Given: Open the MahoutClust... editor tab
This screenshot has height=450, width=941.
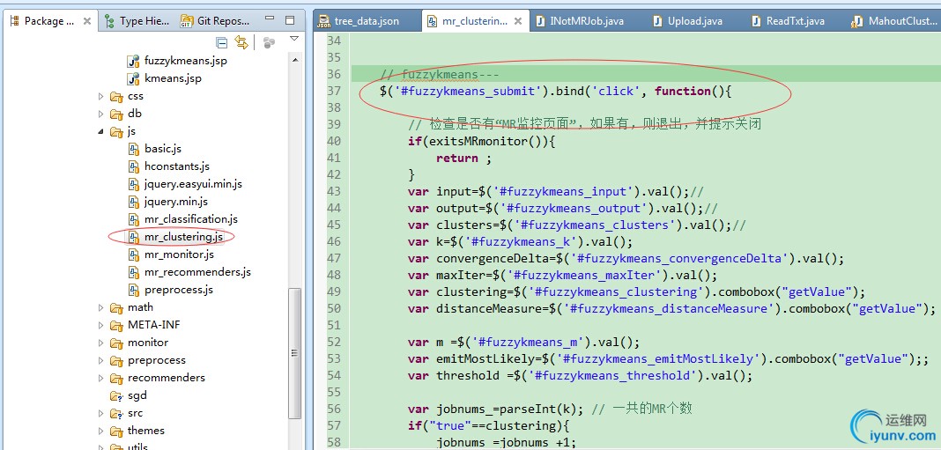Looking at the screenshot, I should [894, 21].
